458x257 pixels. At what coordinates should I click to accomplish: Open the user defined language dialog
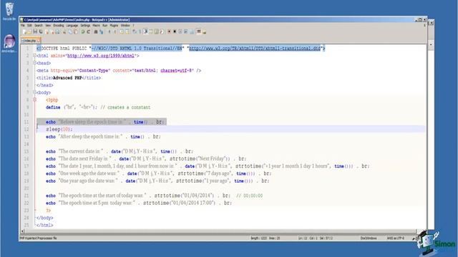pos(151,31)
